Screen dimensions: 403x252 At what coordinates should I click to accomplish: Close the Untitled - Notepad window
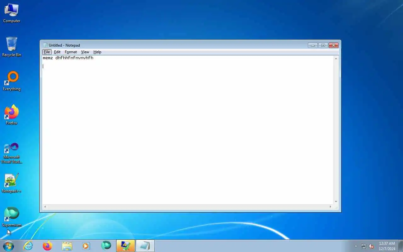333,45
